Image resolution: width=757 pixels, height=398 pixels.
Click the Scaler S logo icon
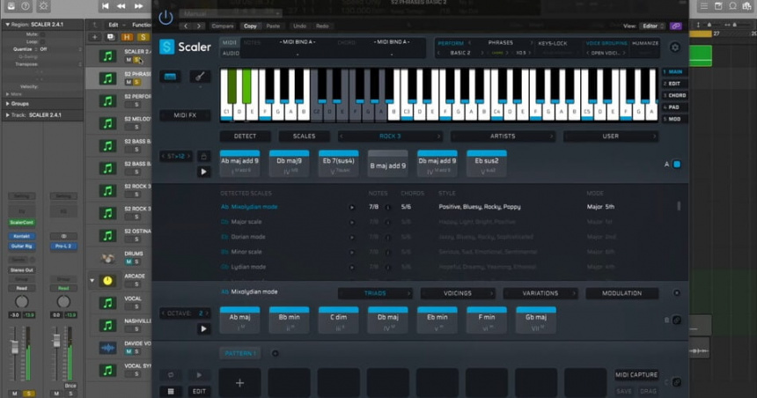(x=166, y=47)
